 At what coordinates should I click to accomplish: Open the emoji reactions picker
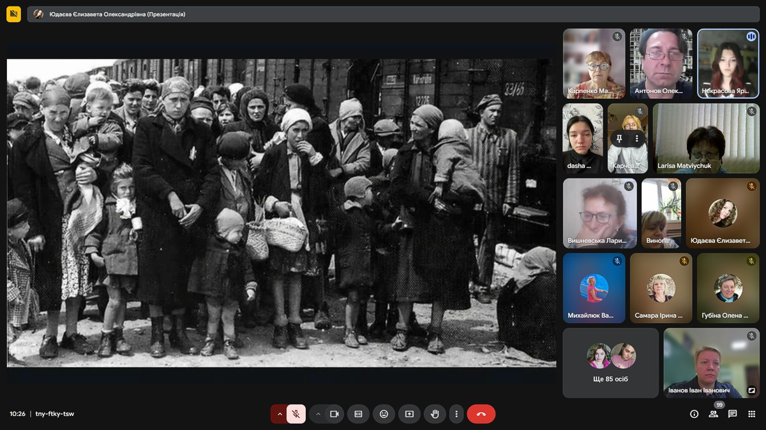384,414
